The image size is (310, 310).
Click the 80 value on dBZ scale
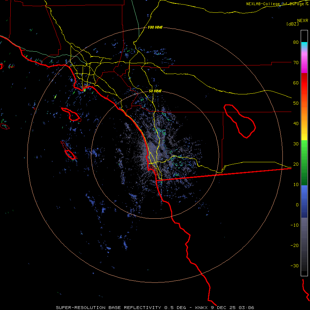pos(296,42)
